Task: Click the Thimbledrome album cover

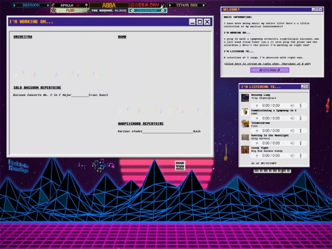Action: click(245, 124)
